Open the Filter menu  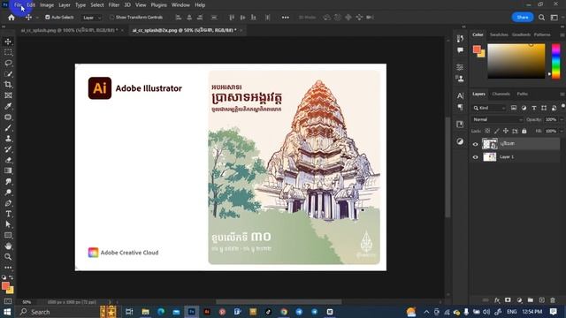114,5
